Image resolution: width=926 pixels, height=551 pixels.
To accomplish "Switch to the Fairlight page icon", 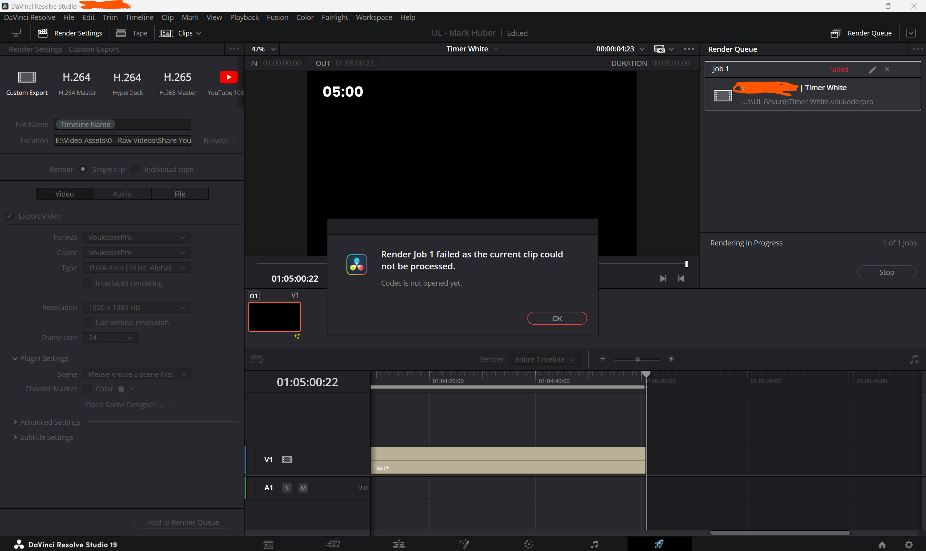I will tap(594, 544).
